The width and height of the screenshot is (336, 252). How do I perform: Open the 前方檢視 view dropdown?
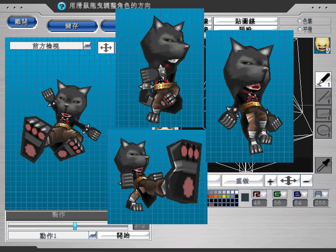(x=87, y=46)
